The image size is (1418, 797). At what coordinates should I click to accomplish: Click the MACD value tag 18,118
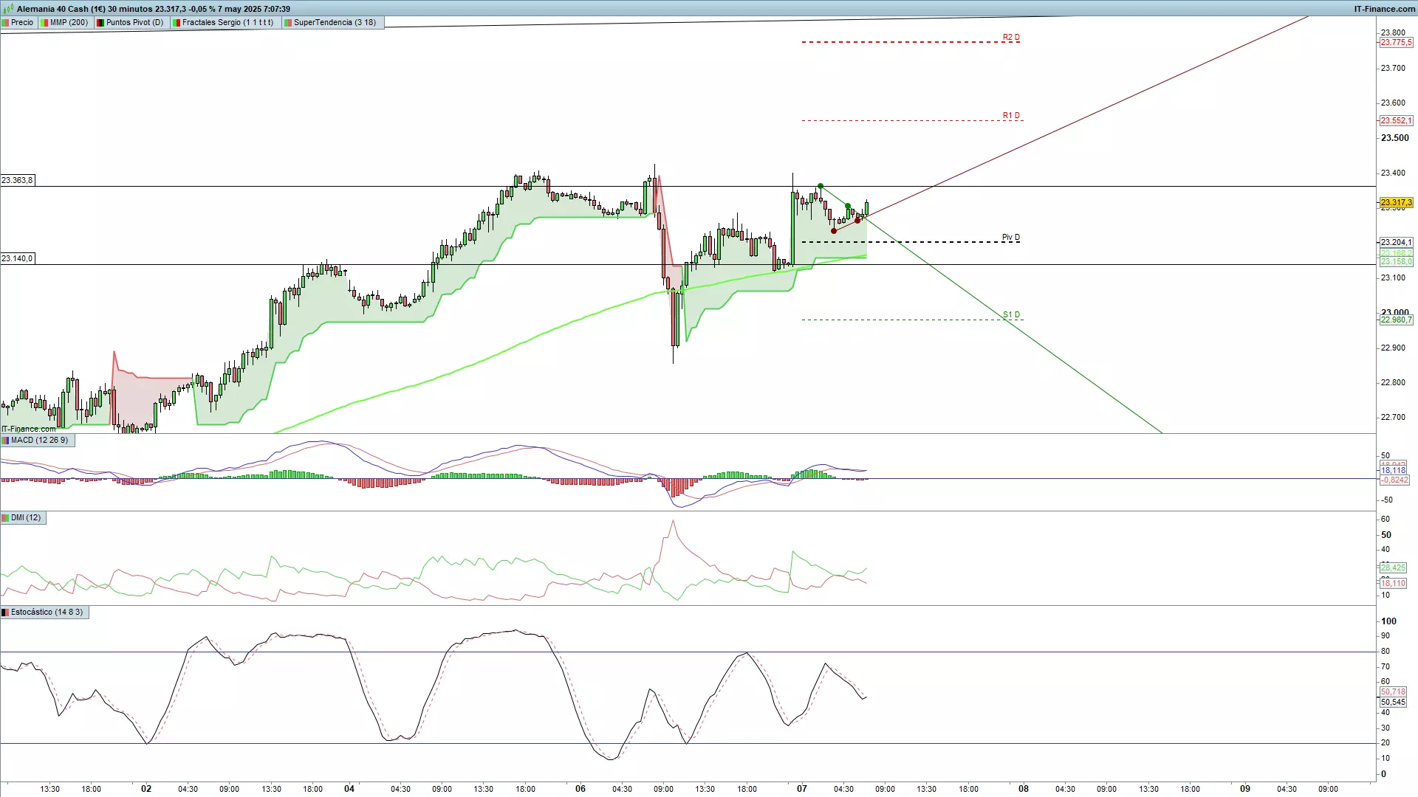pyautogui.click(x=1394, y=470)
